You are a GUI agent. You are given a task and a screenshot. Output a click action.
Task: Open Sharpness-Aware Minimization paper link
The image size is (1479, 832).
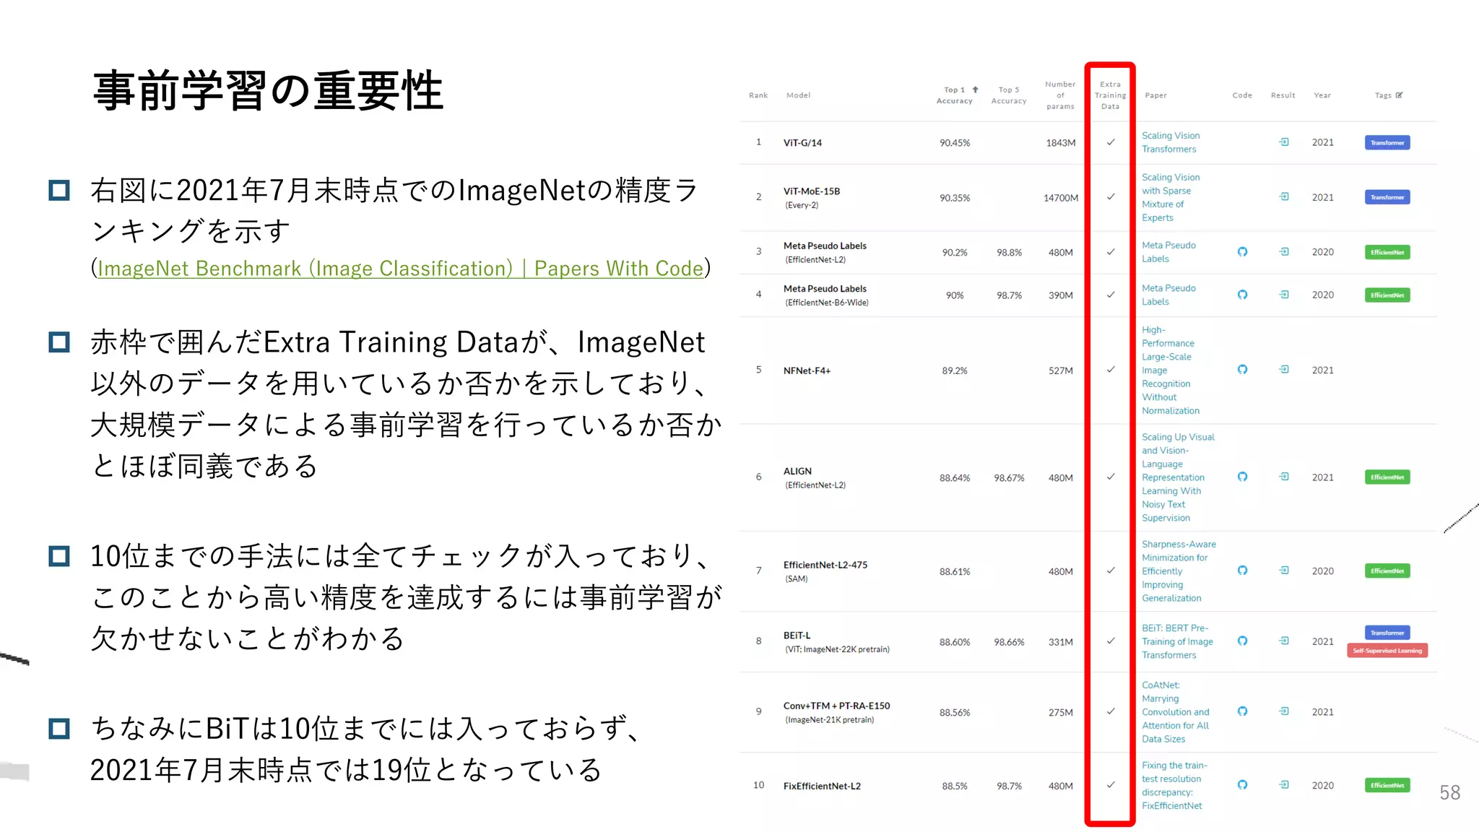[1179, 571]
